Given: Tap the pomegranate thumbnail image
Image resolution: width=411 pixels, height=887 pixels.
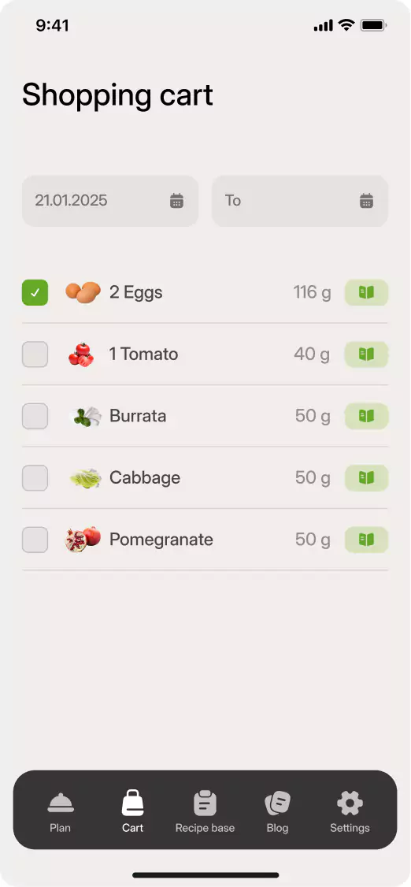Looking at the screenshot, I should point(83,539).
